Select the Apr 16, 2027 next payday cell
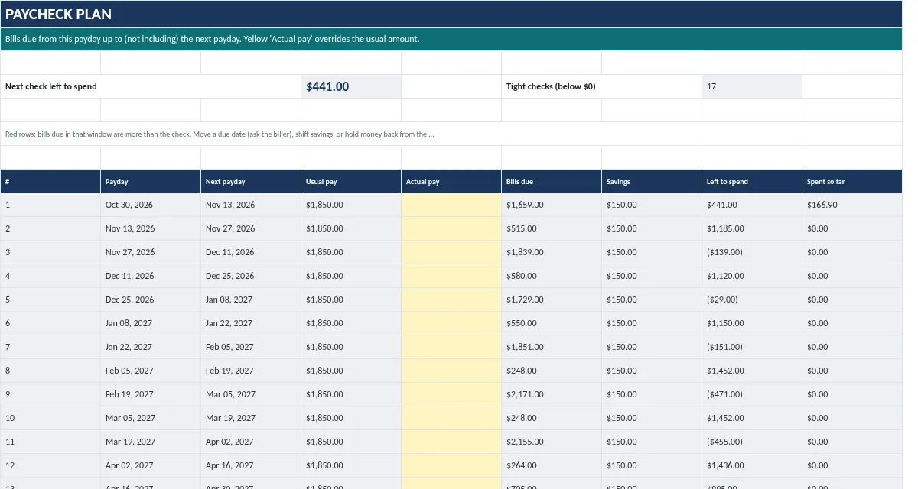Viewport: 918px width, 489px height. tap(251, 465)
